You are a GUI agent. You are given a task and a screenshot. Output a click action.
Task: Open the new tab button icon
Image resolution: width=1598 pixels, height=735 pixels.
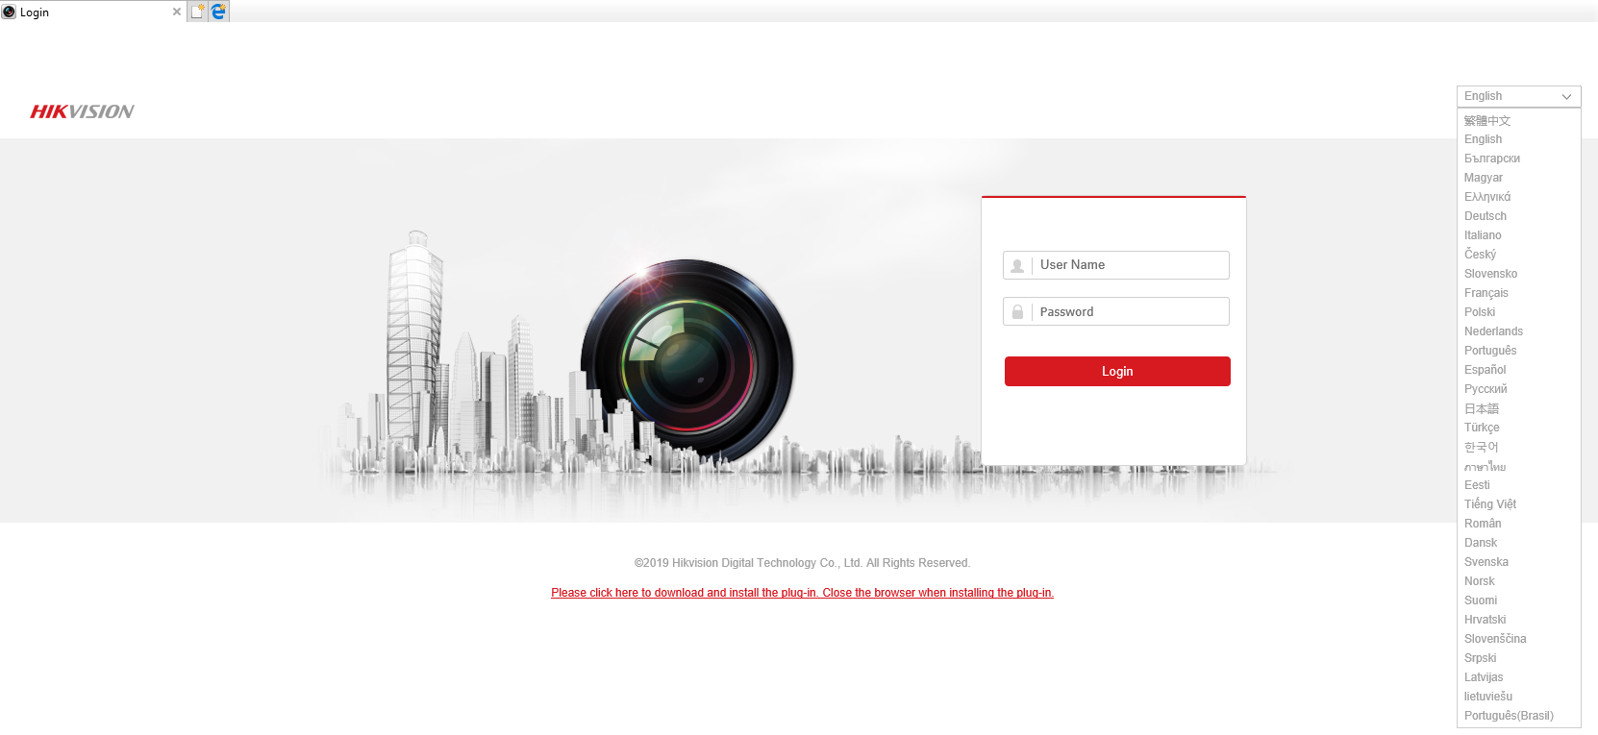pyautogui.click(x=198, y=12)
